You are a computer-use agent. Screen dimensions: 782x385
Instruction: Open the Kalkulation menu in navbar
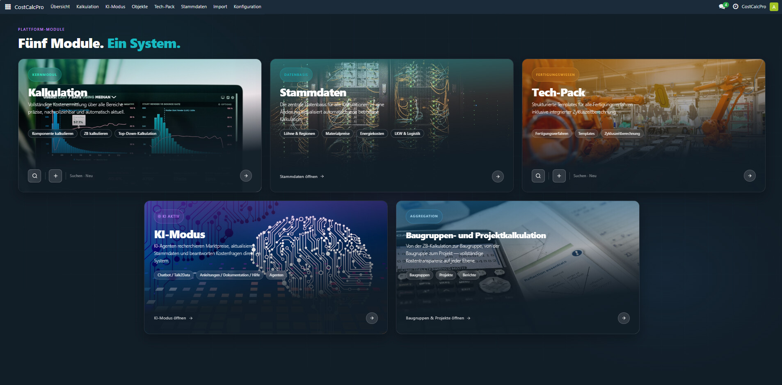coord(87,7)
